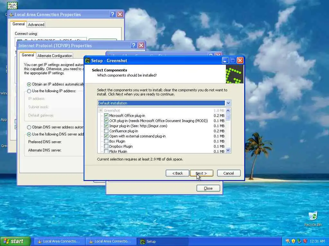Minimize the Greenshot Setup window

point(225,61)
